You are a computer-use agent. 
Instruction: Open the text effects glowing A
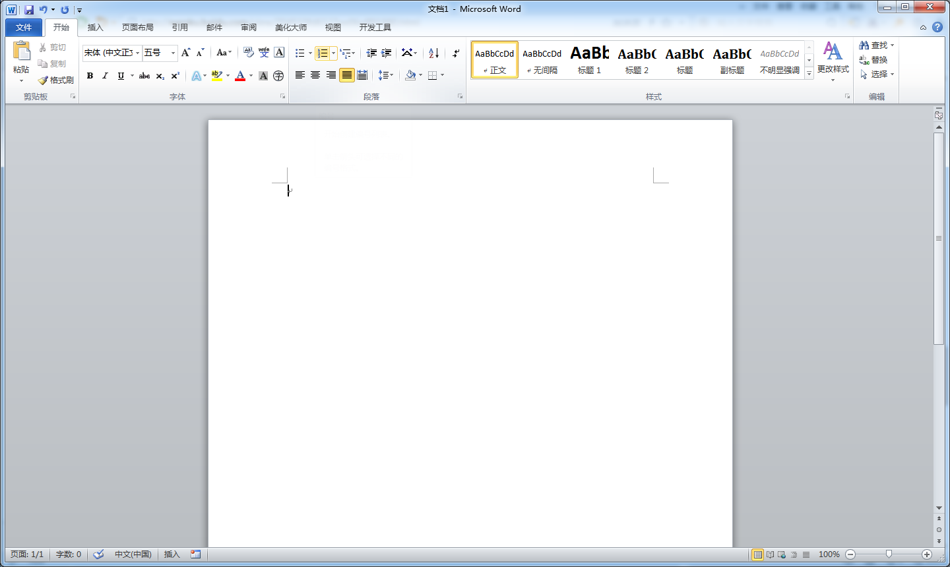(197, 76)
